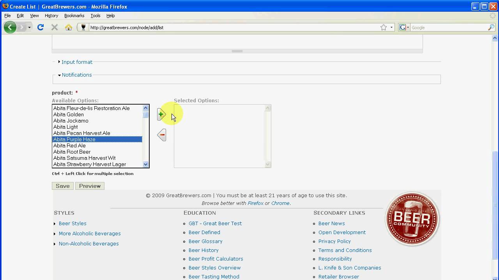This screenshot has width=499, height=280.
Task: Click the site favicon in the address bar
Action: pyautogui.click(x=83, y=27)
